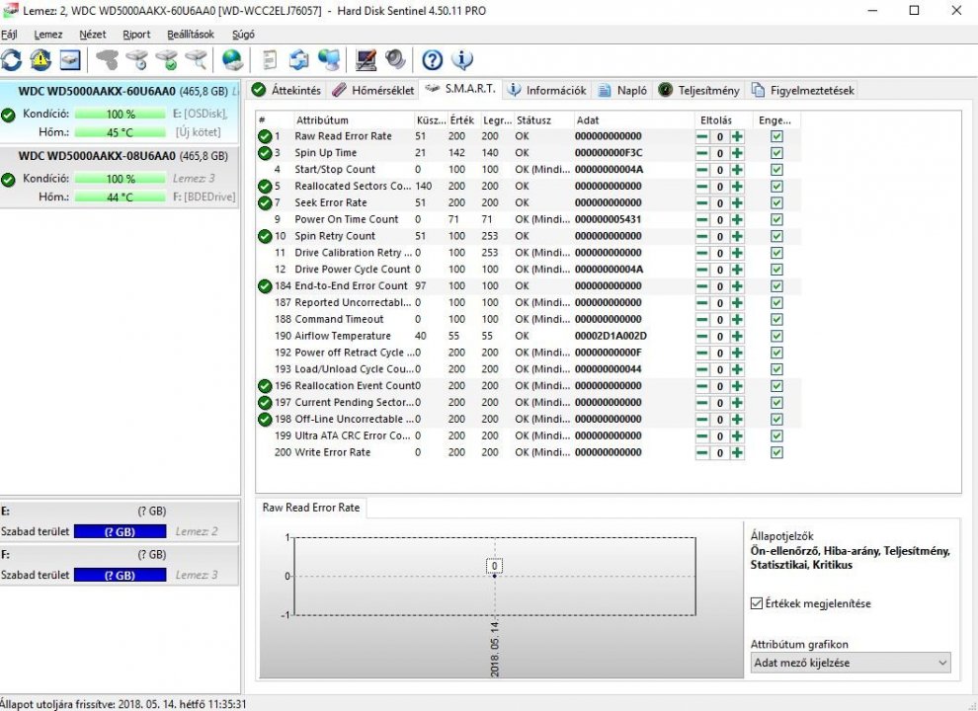Decrease offset for Spin Up Time with minus
Viewport: 978px width, 711px height.
point(702,153)
